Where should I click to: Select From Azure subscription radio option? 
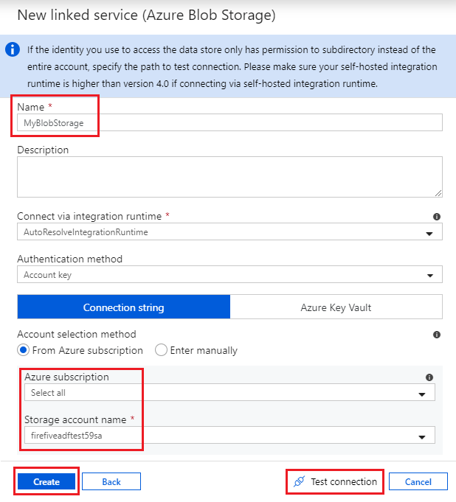pos(24,350)
